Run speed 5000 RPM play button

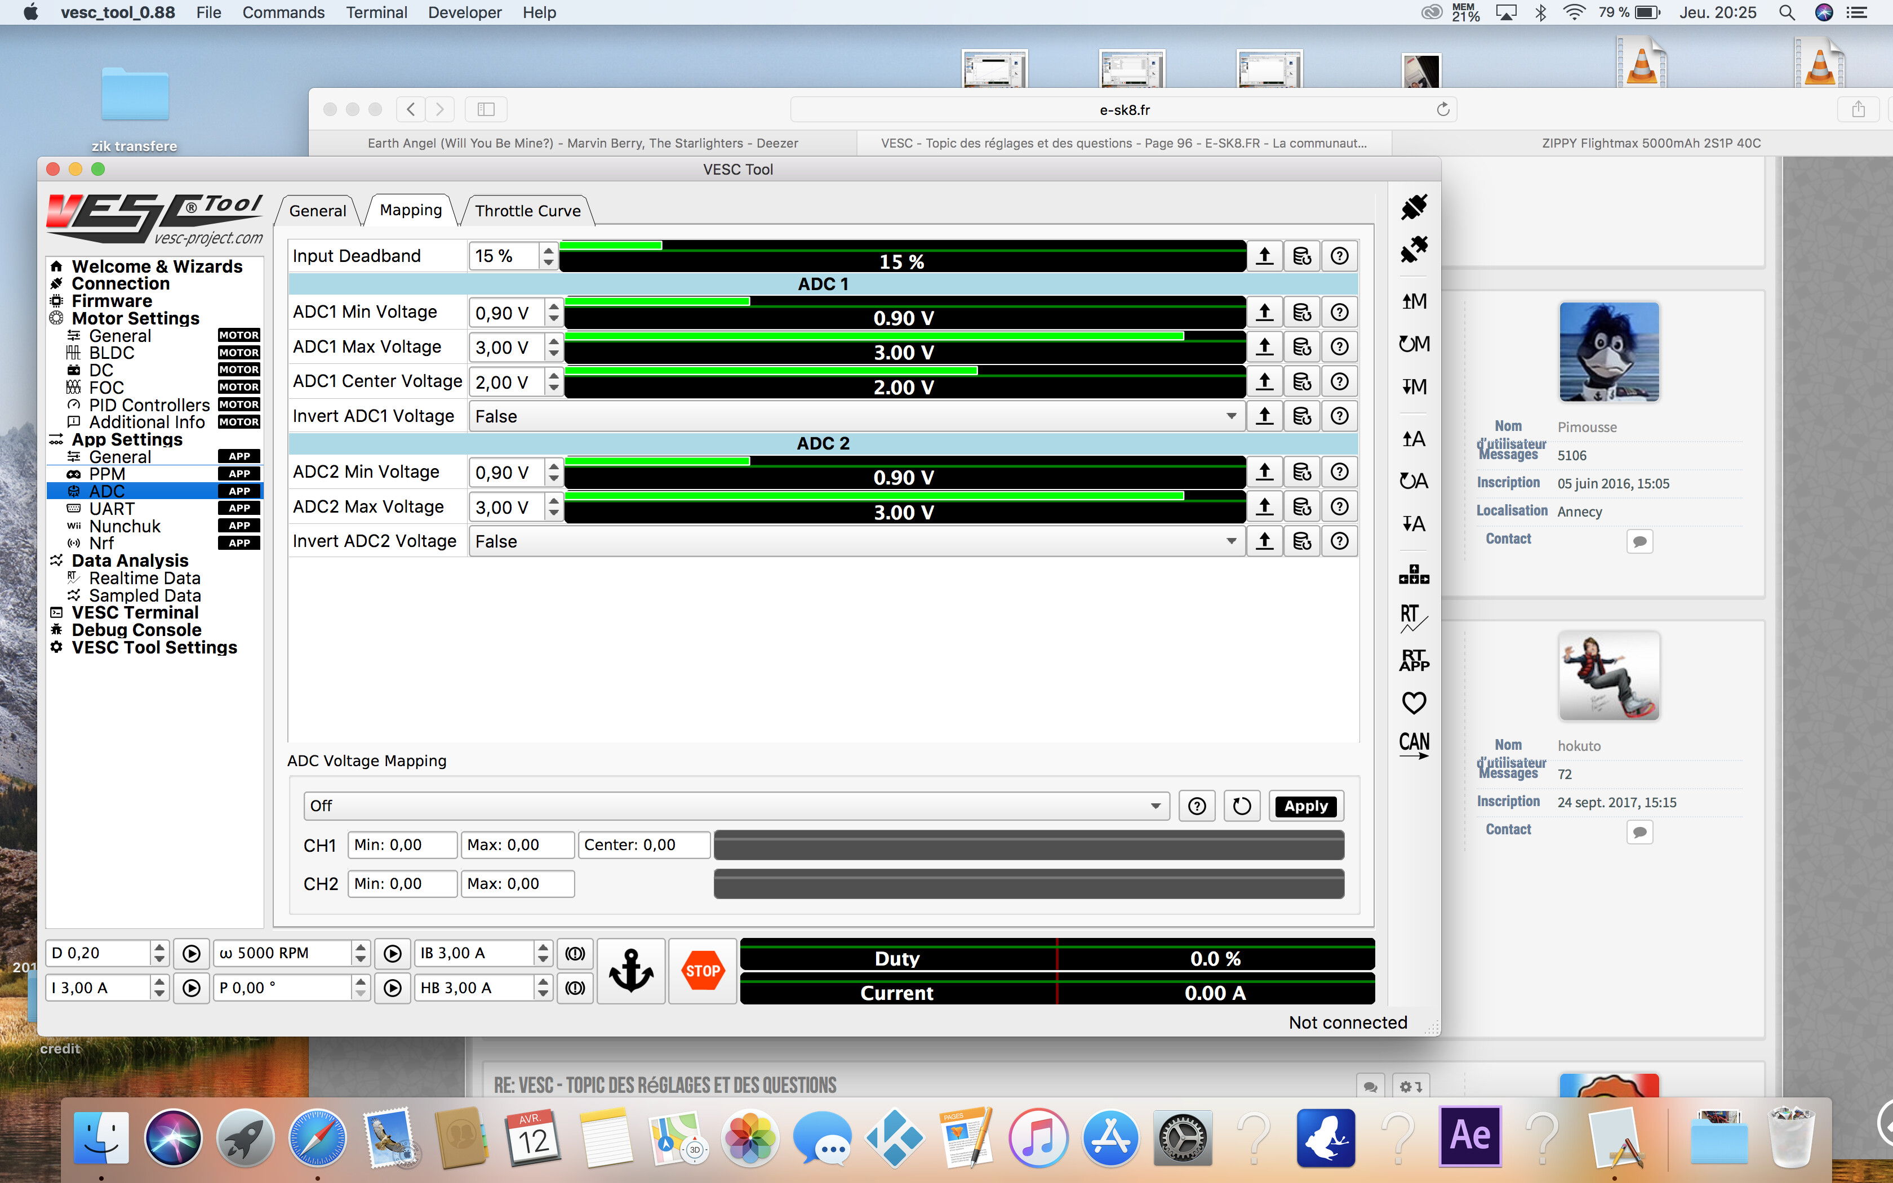pyautogui.click(x=393, y=953)
